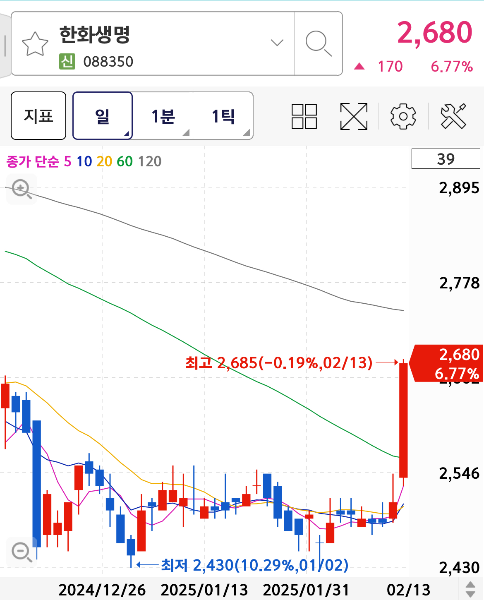Image resolution: width=484 pixels, height=600 pixels.
Task: Open the stock search magnifier
Action: point(318,43)
